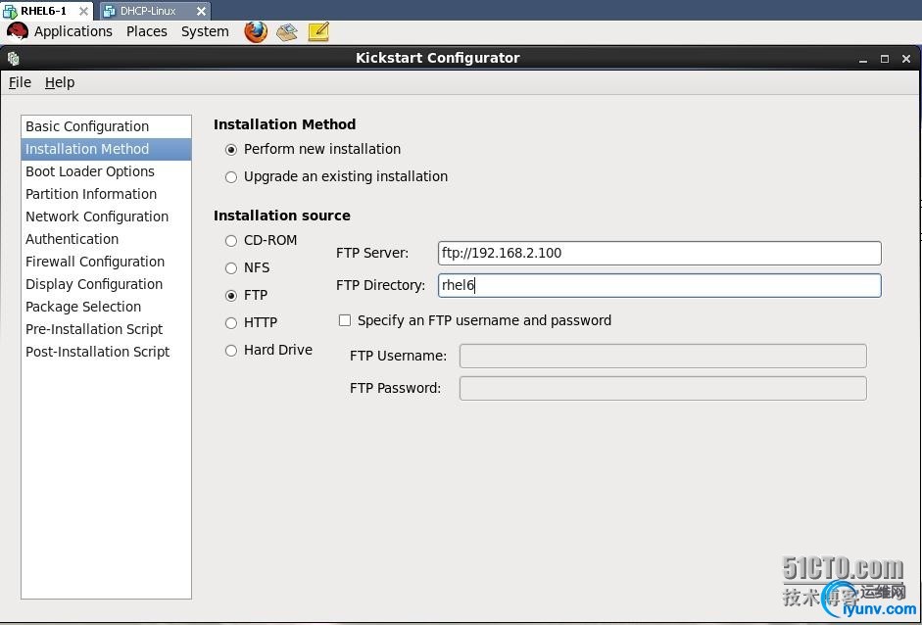Click the DHCP-Linux tab VM icon
Image resolution: width=922 pixels, height=625 pixels.
pos(109,11)
